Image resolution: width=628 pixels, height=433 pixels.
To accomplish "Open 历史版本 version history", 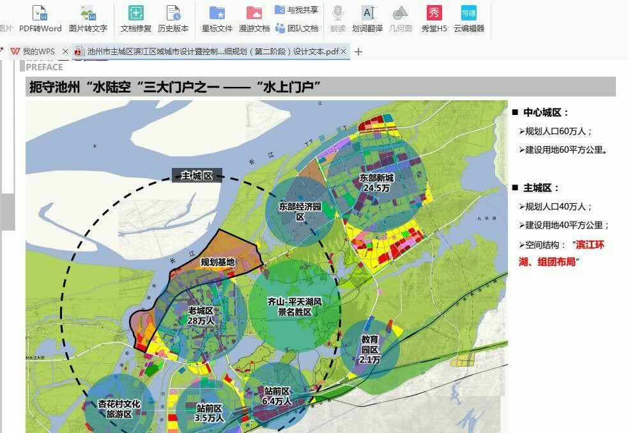I will (x=173, y=19).
